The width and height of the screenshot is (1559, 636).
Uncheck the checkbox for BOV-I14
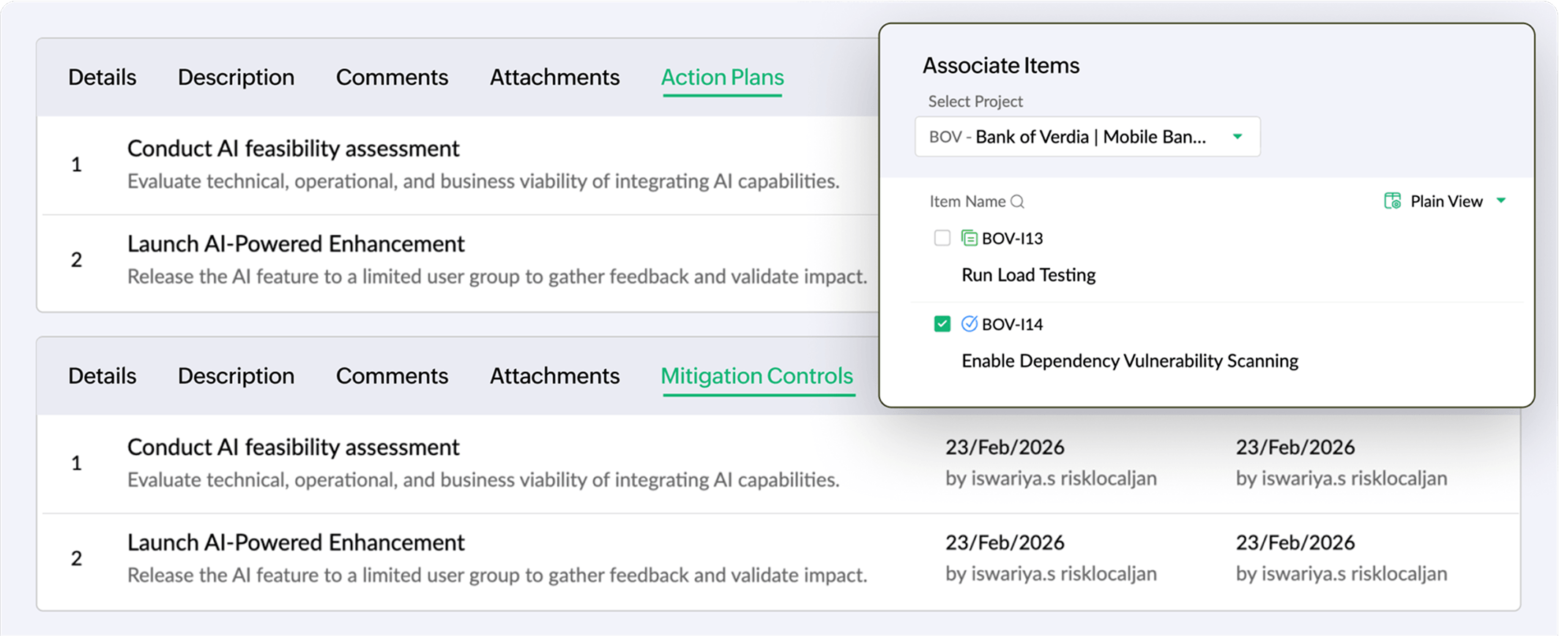point(942,323)
